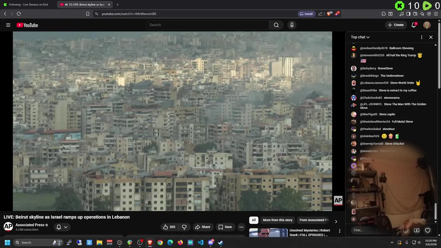
Task: Open a new browser tab
Action: [x=117, y=4]
